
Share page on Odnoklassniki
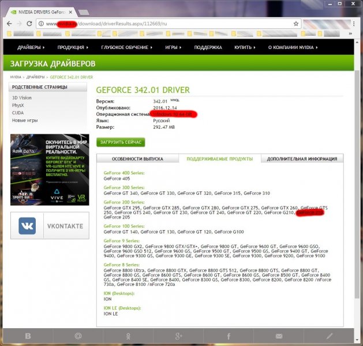(128, 336)
